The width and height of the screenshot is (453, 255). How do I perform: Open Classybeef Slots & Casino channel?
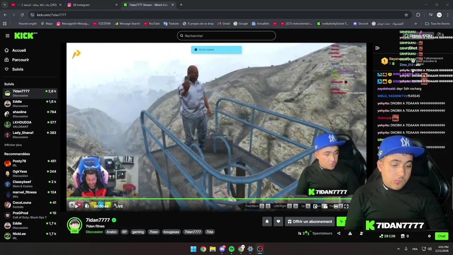30,184
